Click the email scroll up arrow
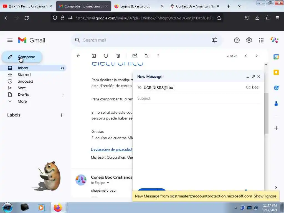The image size is (284, 213). (266, 65)
